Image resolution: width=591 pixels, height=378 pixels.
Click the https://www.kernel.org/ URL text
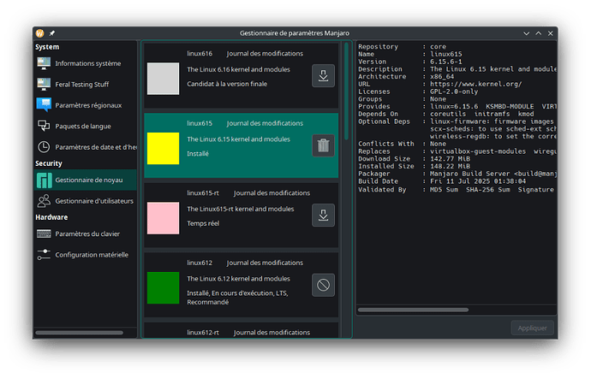click(475, 84)
